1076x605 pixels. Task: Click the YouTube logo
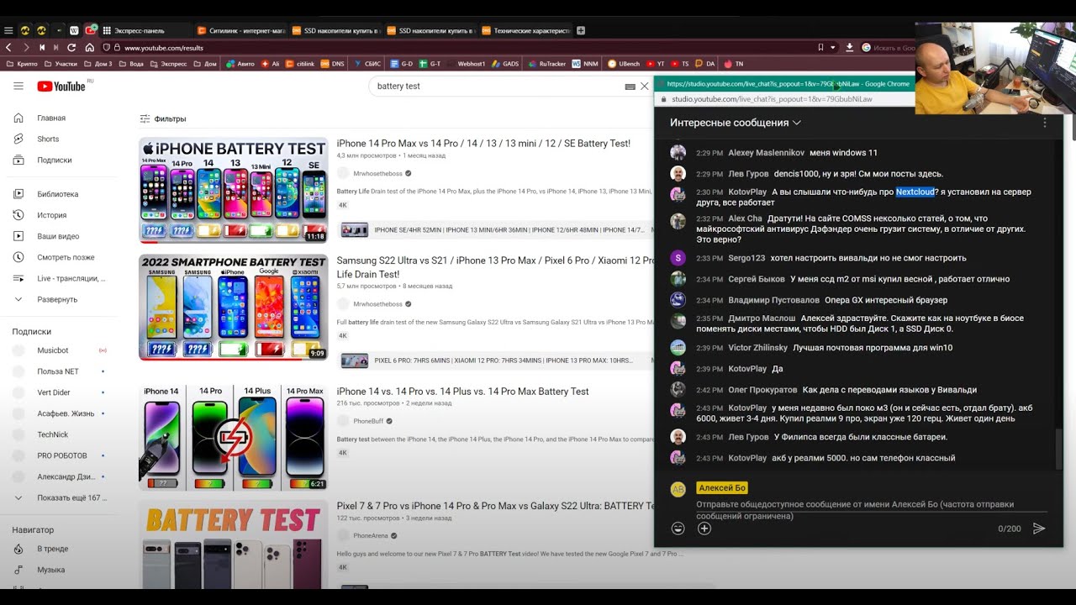[61, 87]
